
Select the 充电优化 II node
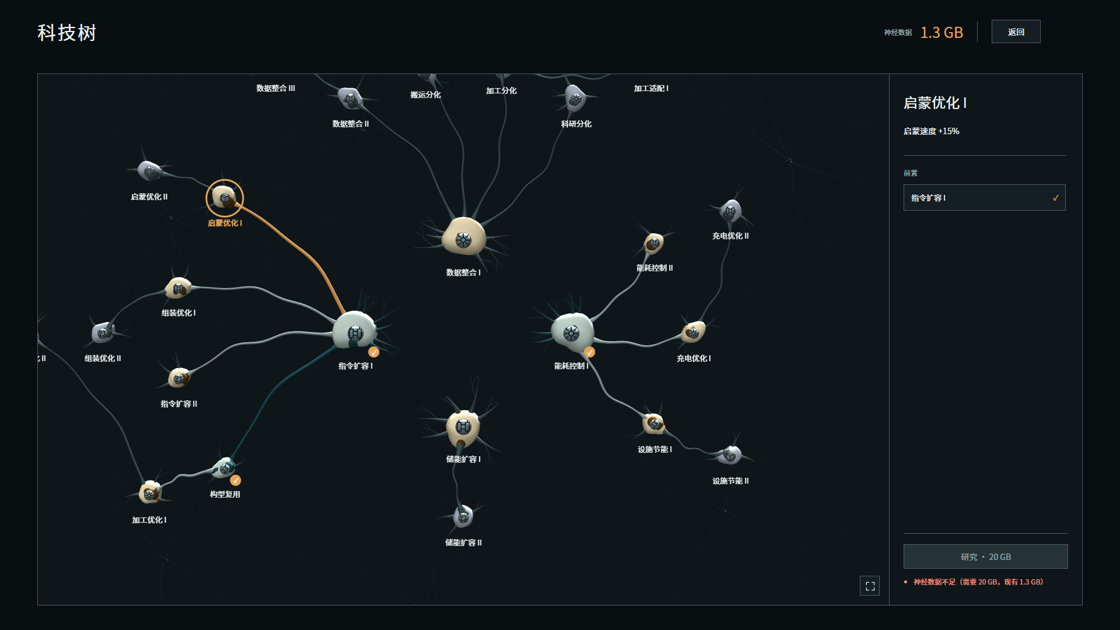(730, 211)
